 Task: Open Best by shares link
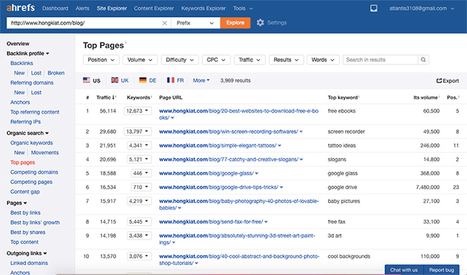tap(28, 232)
